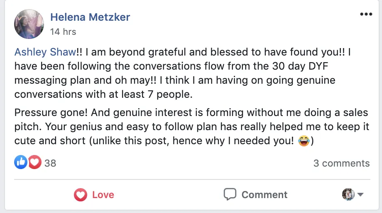Open Helena Metzker's profile name link
Viewport: 382px width, 213px height.
point(90,17)
